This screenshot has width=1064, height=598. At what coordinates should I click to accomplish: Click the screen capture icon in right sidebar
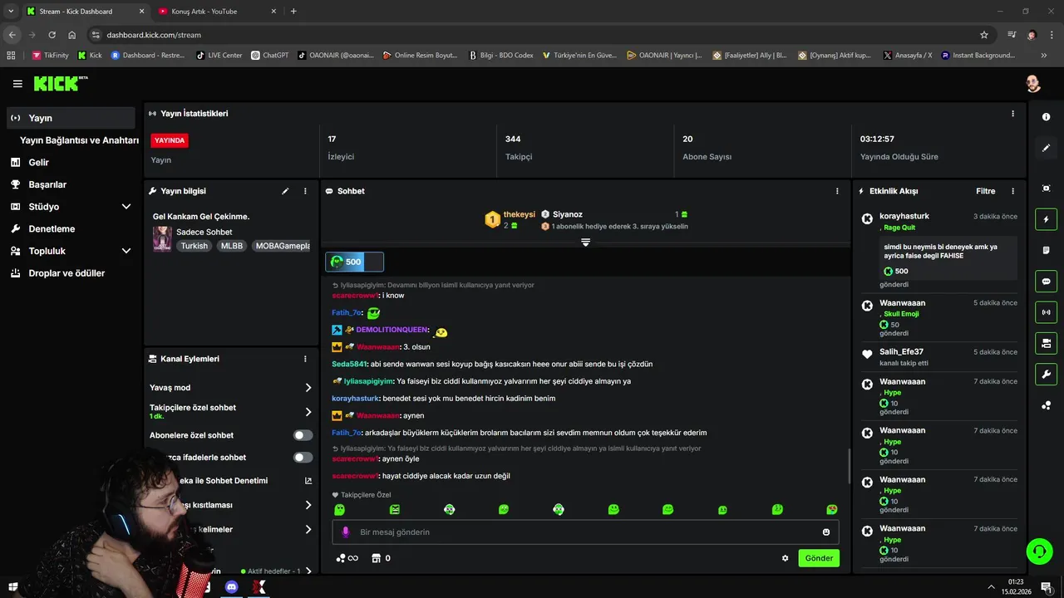pos(1046,189)
